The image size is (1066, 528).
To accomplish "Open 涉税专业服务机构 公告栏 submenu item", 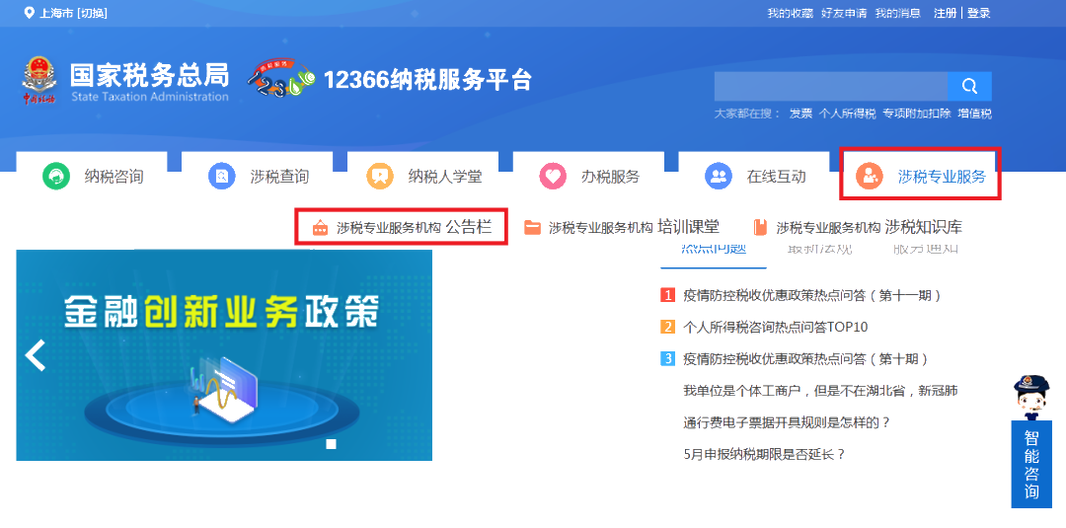I will tap(402, 227).
